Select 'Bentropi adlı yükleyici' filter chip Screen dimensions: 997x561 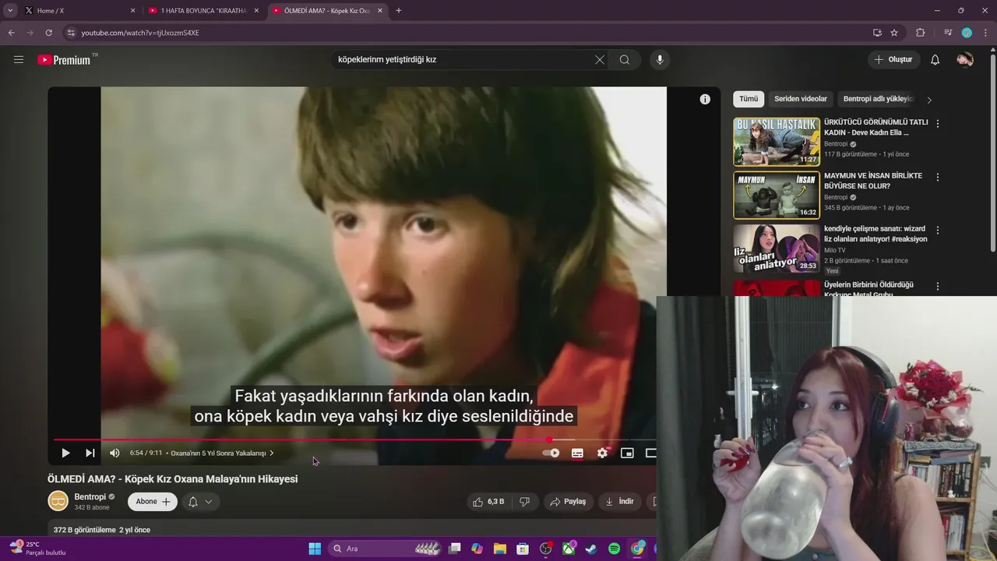[878, 99]
